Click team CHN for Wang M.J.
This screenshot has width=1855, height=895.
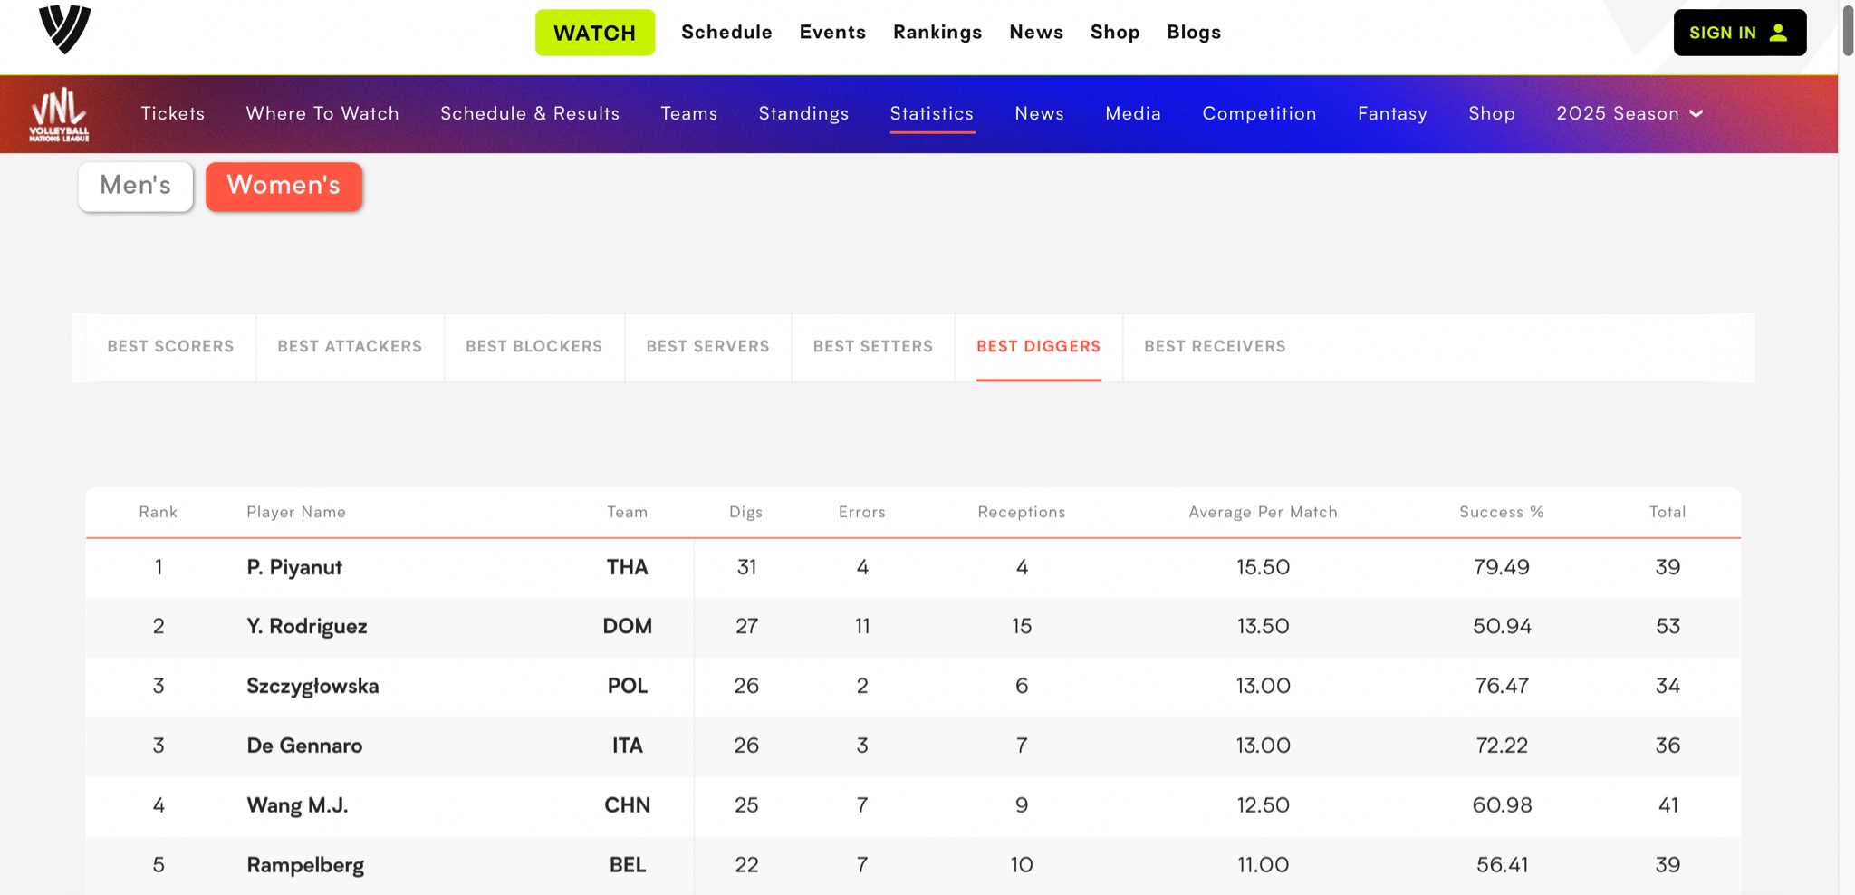(627, 805)
